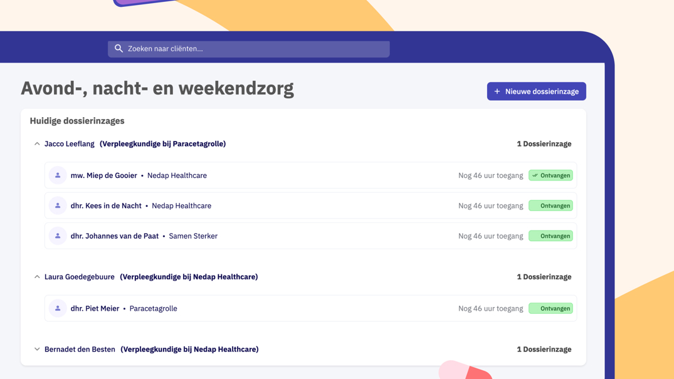Click the name Bernadet den Besten
This screenshot has width=674, height=379.
pos(80,350)
